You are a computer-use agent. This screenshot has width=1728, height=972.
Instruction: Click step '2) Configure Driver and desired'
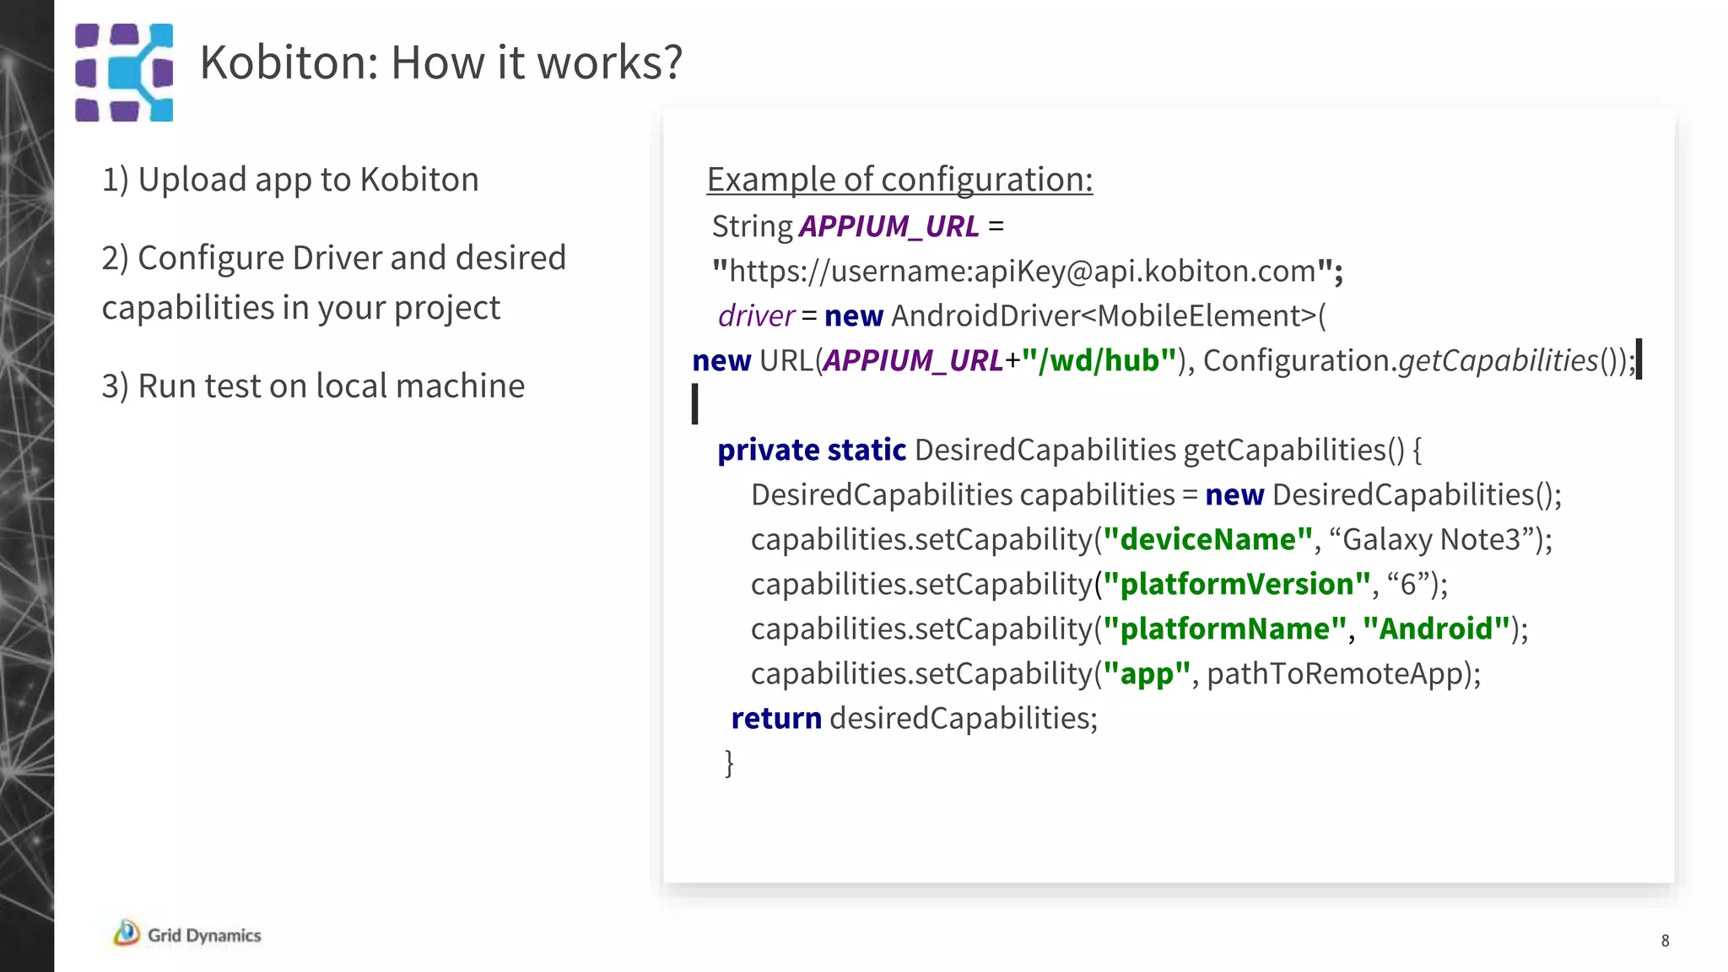pyautogui.click(x=333, y=258)
